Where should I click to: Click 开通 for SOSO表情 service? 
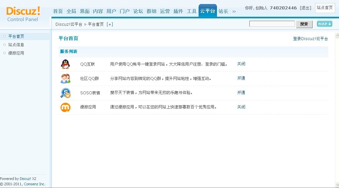point(241,93)
